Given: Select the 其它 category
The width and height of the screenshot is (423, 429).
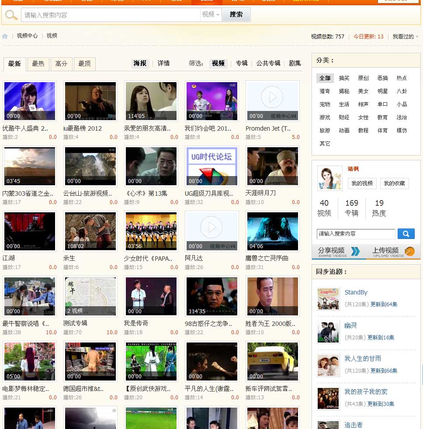Looking at the screenshot, I should (325, 144).
